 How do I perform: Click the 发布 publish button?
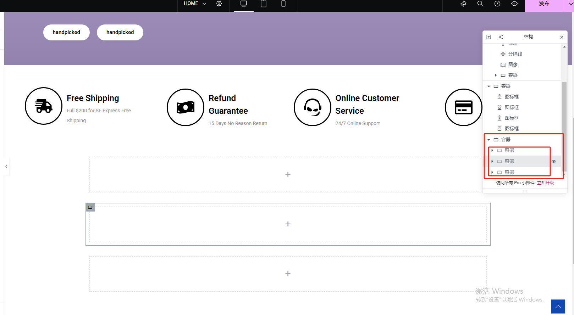point(544,4)
